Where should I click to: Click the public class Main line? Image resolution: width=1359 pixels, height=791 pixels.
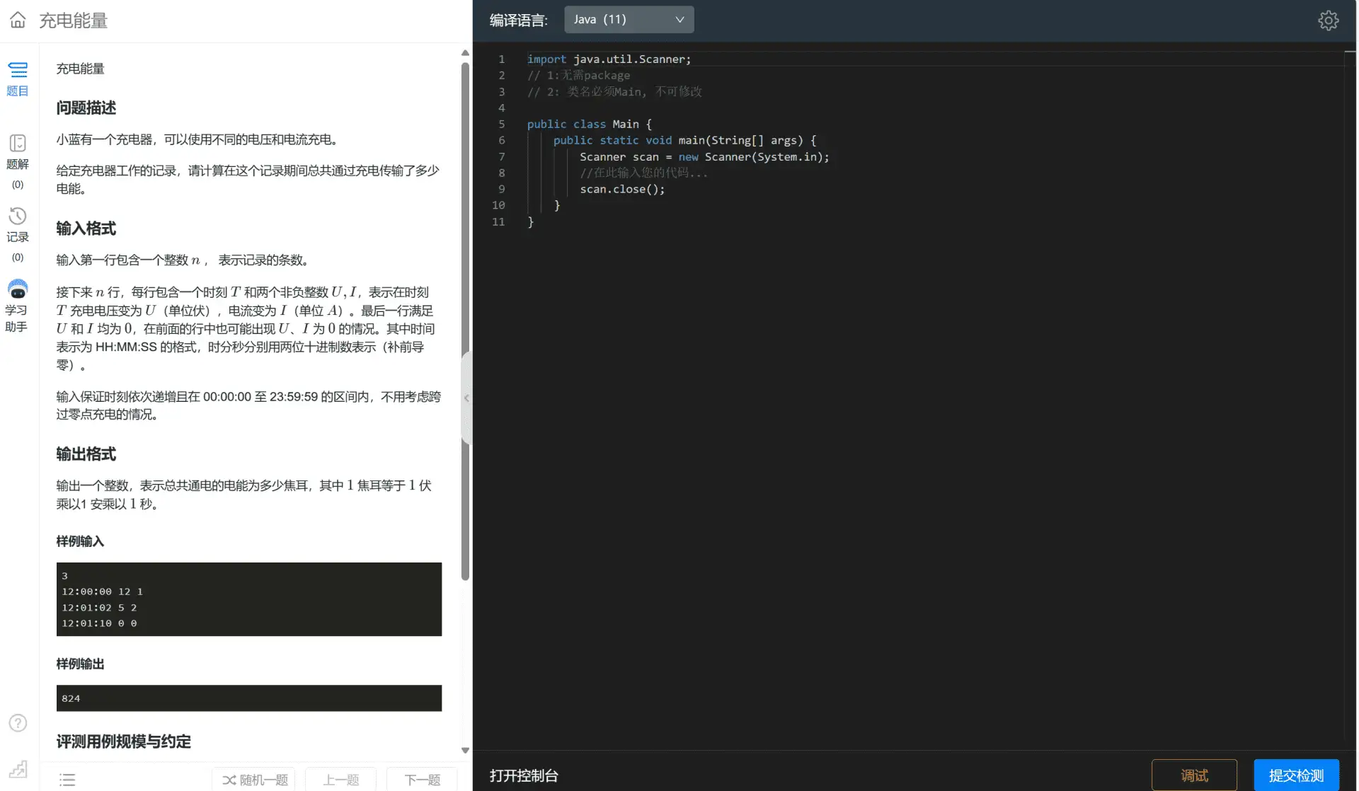click(x=589, y=124)
